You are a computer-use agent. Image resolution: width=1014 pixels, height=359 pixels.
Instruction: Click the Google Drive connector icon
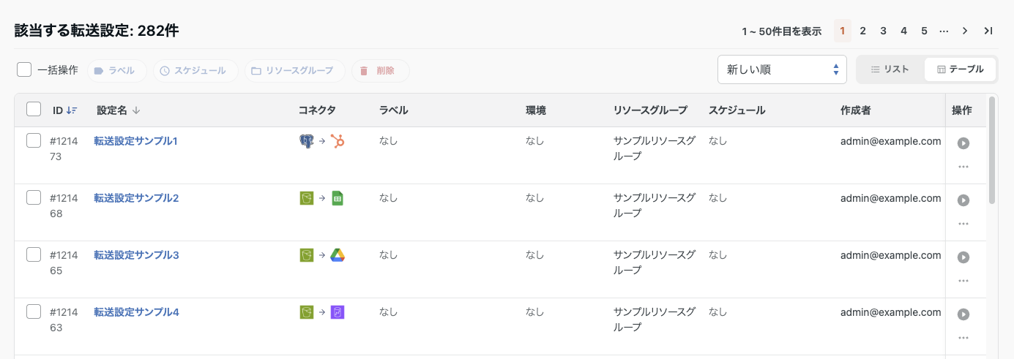point(338,255)
